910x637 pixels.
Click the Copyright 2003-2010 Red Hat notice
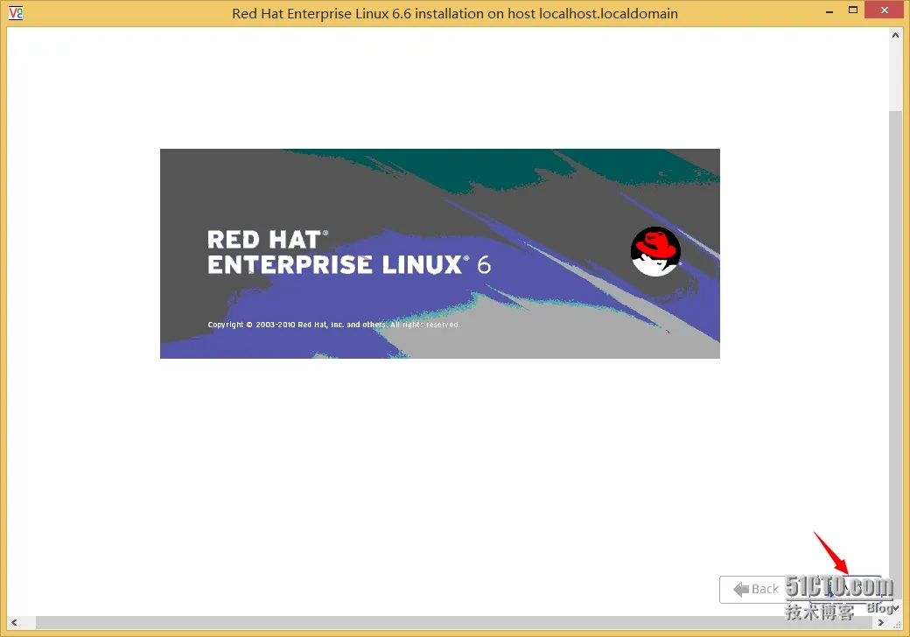[333, 325]
